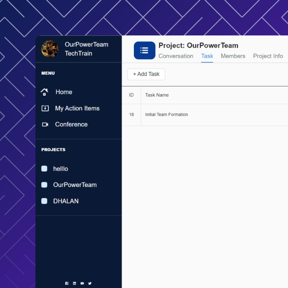
Task: Open the Twitter bird icon link
Action: 90,283
